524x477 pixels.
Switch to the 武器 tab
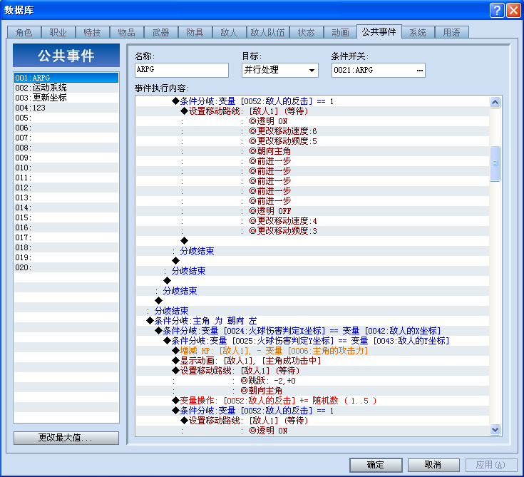[160, 32]
